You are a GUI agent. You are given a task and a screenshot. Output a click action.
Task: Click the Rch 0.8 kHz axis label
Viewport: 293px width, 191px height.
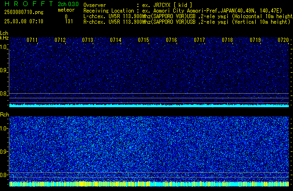(3, 175)
